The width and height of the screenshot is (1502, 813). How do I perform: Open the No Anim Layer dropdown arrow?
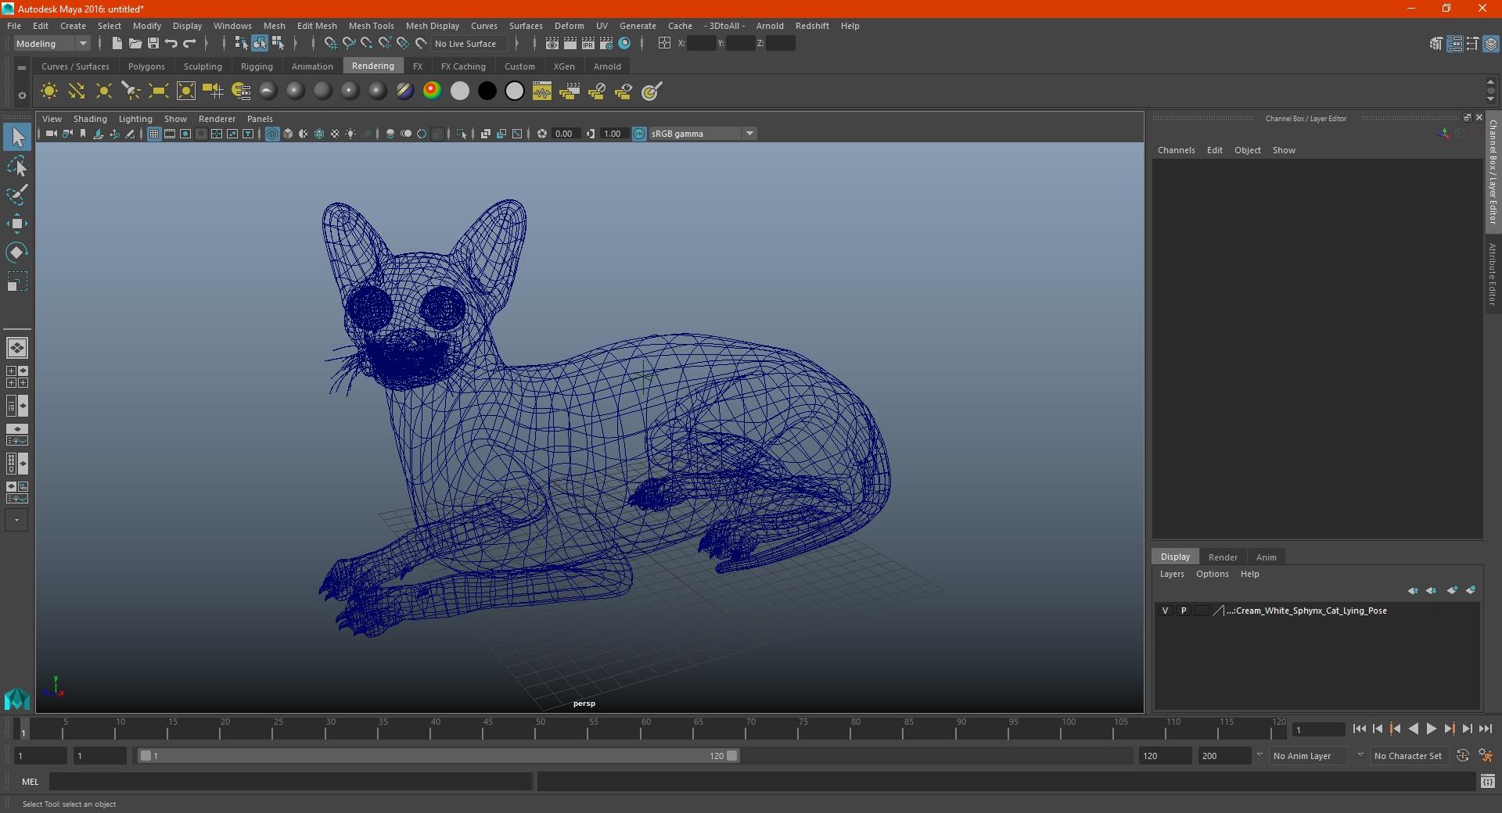click(x=1259, y=755)
